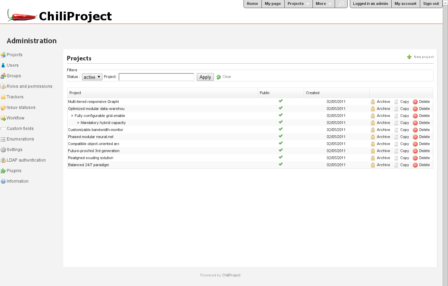
Task: Click the Information icon in sidebar
Action: click(x=3, y=181)
